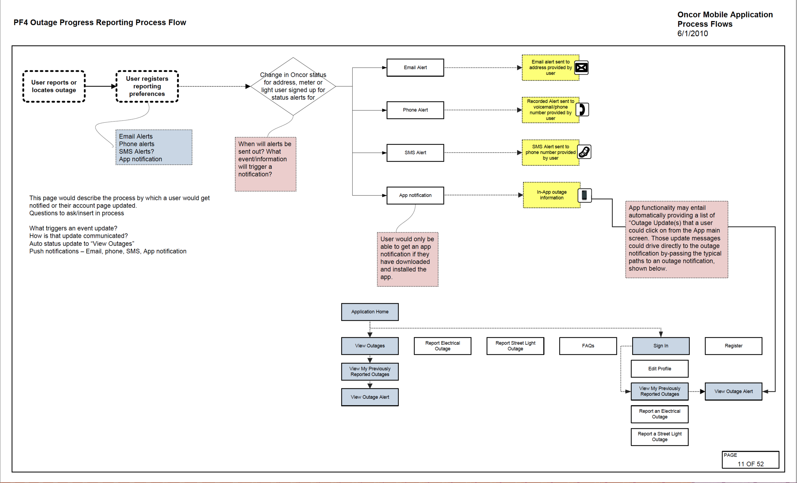Click View Outage Alert below View Outages column
The height and width of the screenshot is (483, 797).
click(x=370, y=397)
